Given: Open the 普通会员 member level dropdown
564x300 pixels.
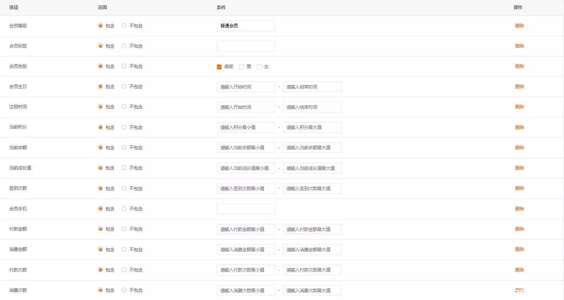Looking at the screenshot, I should coord(246,26).
